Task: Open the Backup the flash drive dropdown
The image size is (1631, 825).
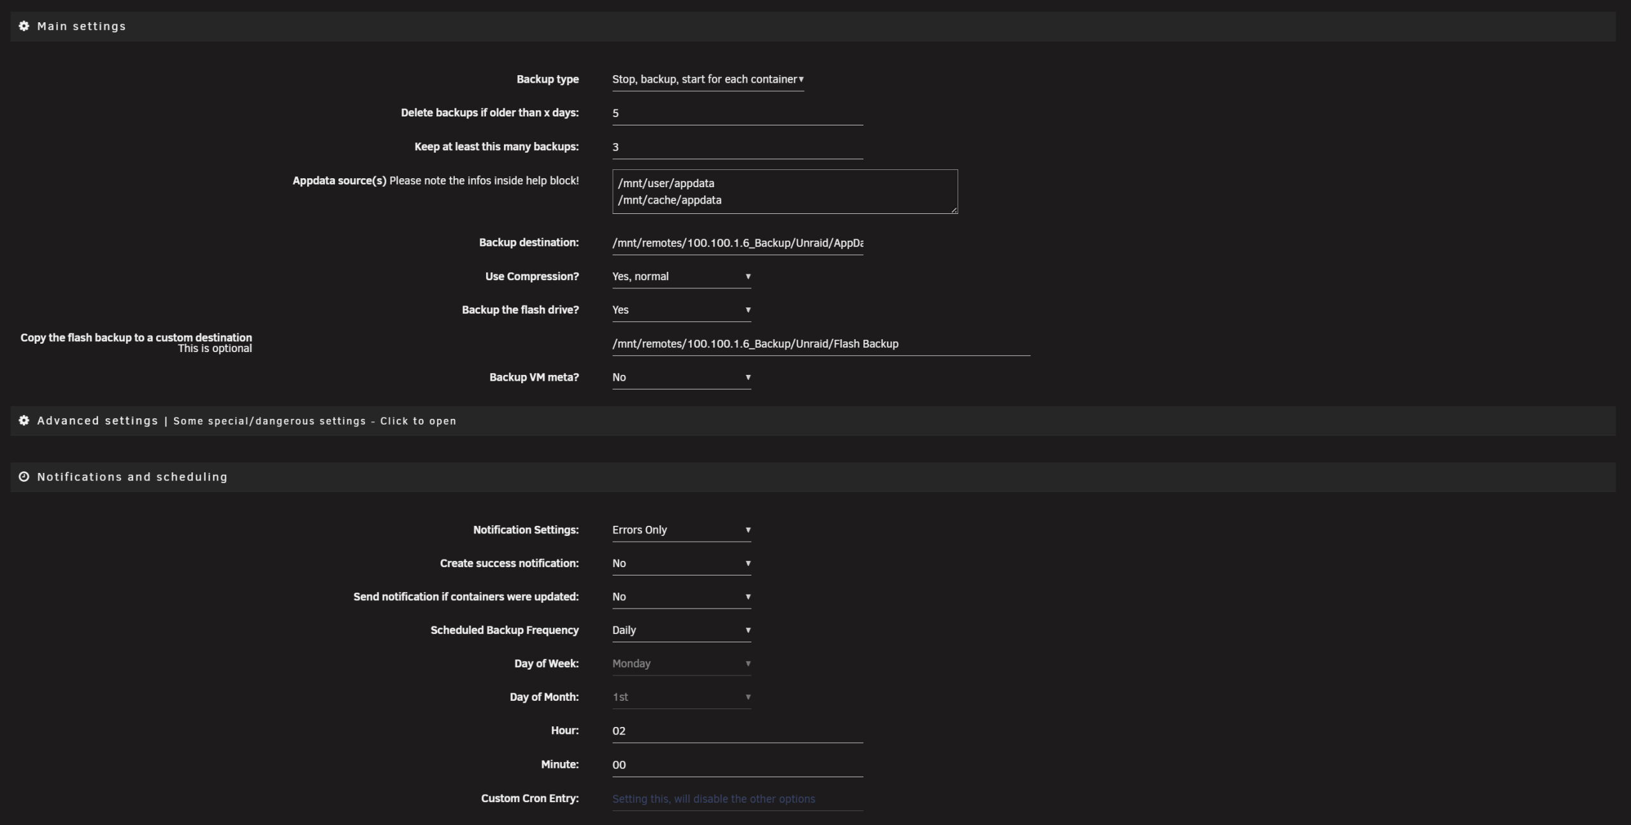Action: coord(681,310)
